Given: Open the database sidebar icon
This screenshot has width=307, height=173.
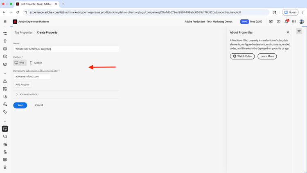Looking at the screenshot, I should [5, 49].
